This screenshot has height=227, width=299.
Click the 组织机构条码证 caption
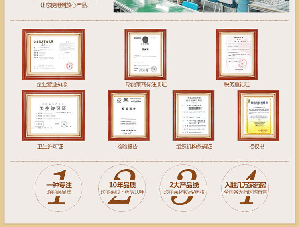click(194, 147)
